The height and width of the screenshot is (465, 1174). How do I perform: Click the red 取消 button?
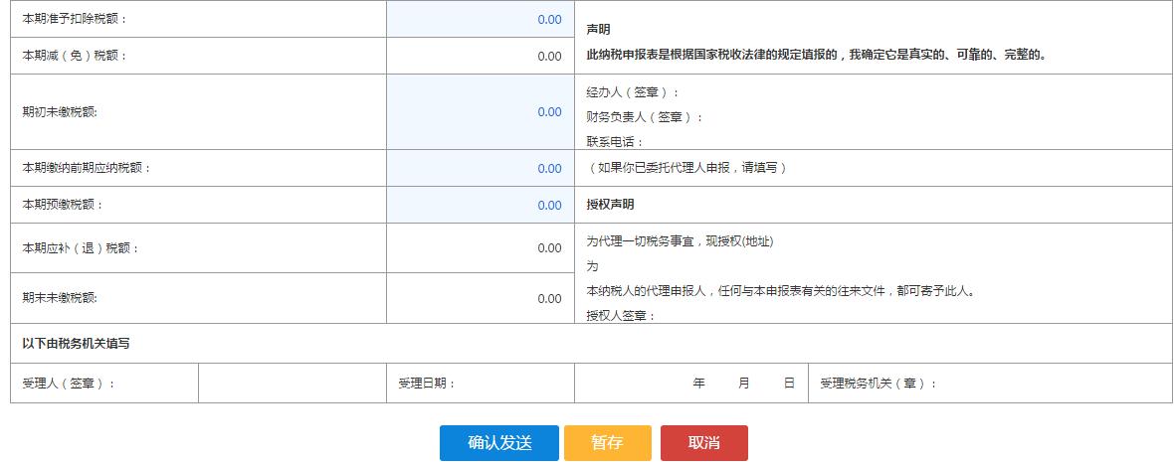click(703, 443)
